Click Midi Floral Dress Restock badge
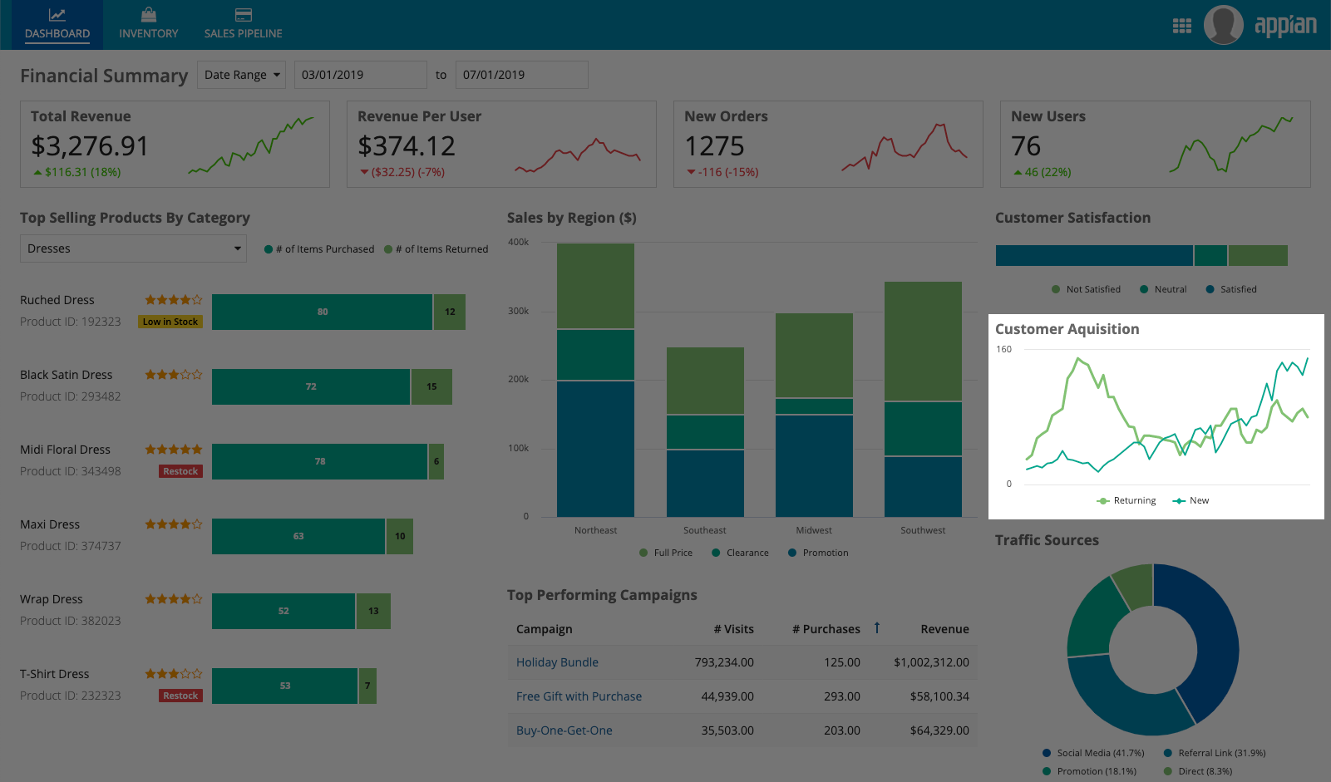The height and width of the screenshot is (782, 1331). coord(180,471)
